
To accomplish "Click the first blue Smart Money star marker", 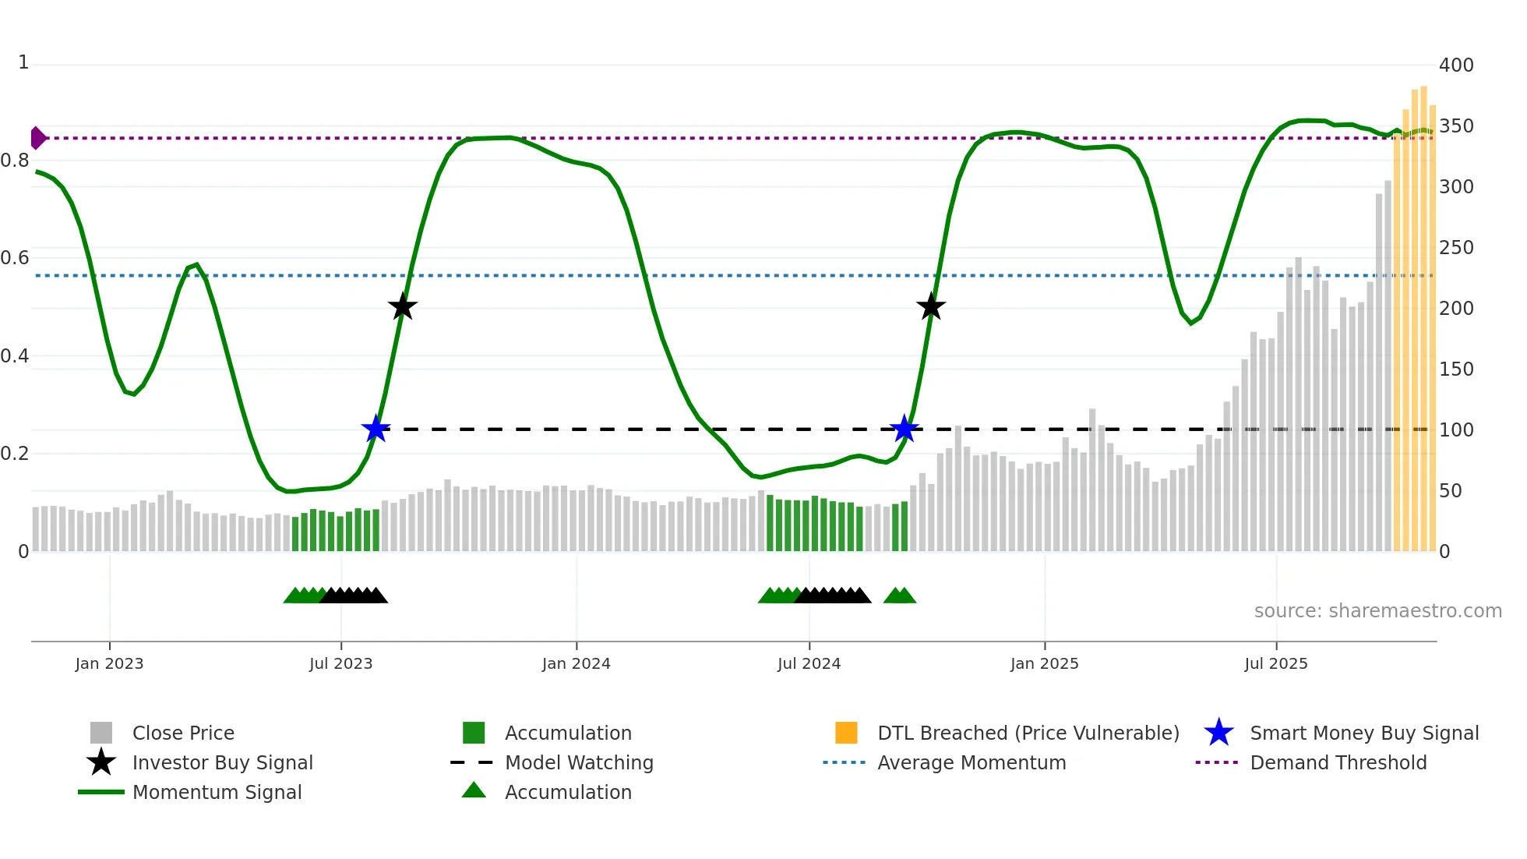I will coord(376,429).
